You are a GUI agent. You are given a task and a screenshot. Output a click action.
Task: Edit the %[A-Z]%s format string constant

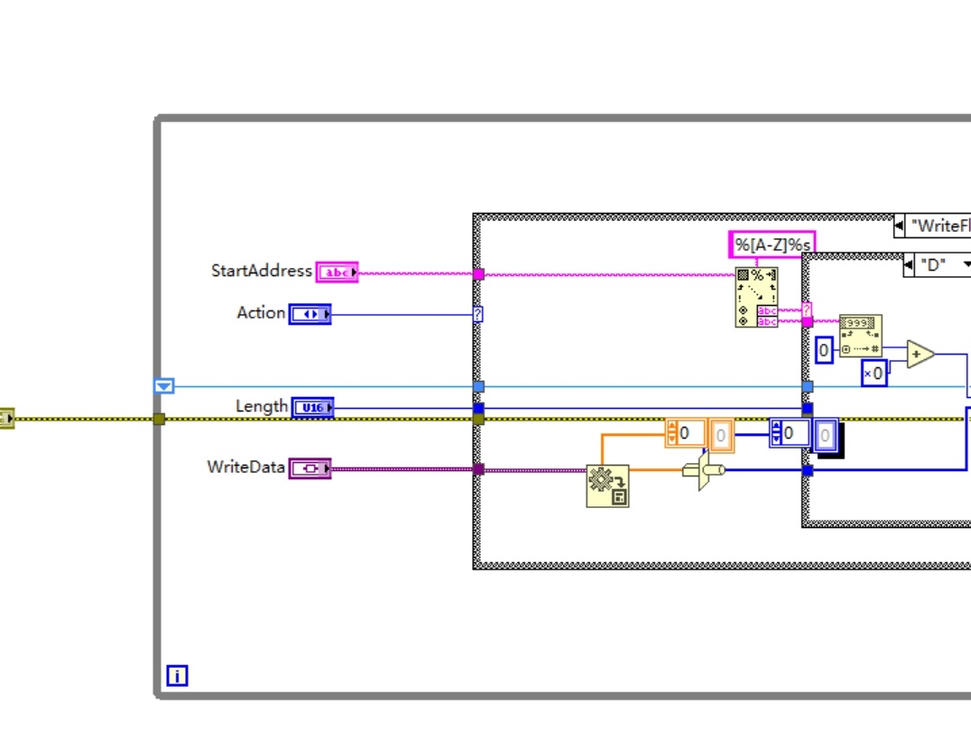pos(772,245)
